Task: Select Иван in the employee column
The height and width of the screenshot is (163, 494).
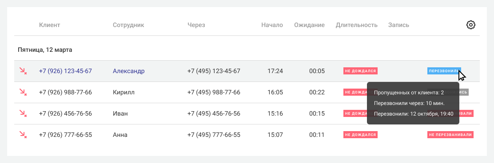Action: coord(120,114)
